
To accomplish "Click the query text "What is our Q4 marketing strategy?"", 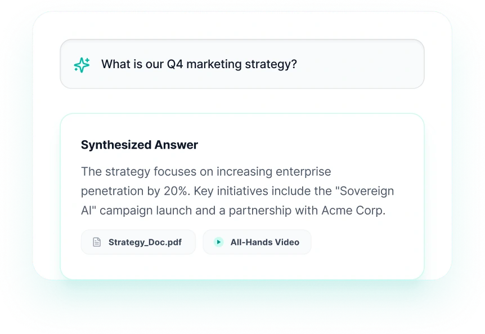I will click(x=199, y=64).
